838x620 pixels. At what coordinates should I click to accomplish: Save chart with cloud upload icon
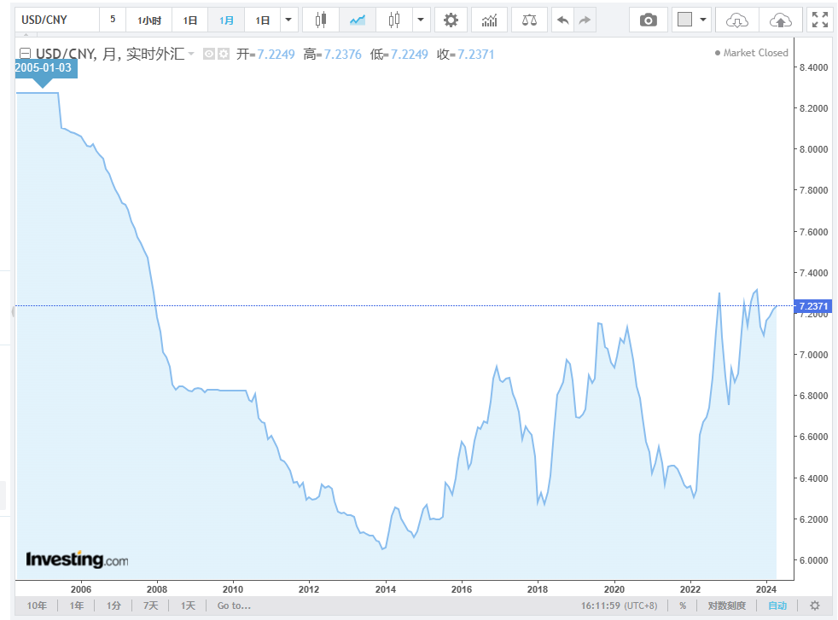tap(780, 20)
